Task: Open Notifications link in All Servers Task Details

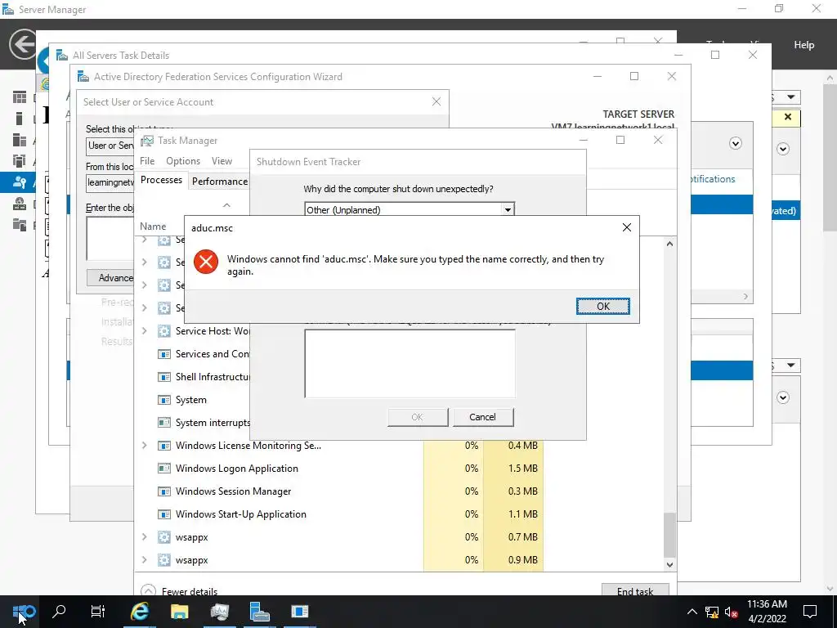Action: coord(713,179)
